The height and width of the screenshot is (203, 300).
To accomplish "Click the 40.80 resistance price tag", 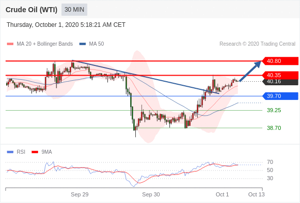I will [x=280, y=61].
